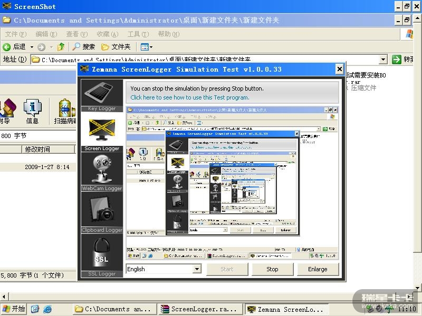Switch to ScreenLogger.rar taskbar window
This screenshot has width=422, height=316.
coord(199,309)
